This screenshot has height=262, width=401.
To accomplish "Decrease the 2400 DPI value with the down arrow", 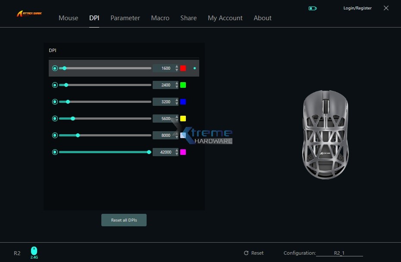I will (x=176, y=86).
